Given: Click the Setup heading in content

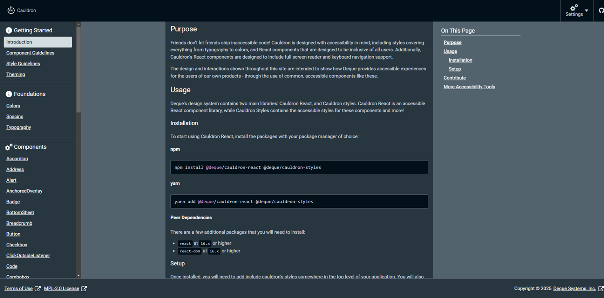Looking at the screenshot, I should pyautogui.click(x=177, y=263).
